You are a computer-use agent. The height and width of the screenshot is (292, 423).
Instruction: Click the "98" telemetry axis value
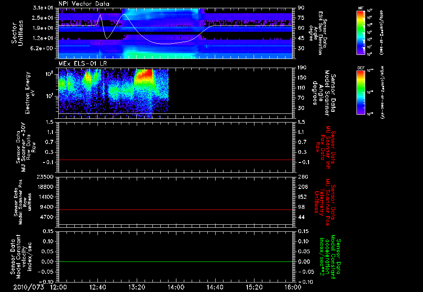301,207
